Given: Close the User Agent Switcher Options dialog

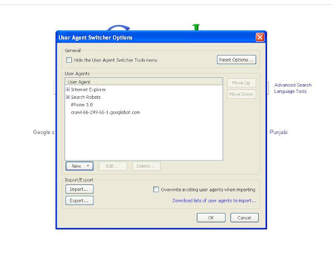Looking at the screenshot, I should [x=260, y=37].
